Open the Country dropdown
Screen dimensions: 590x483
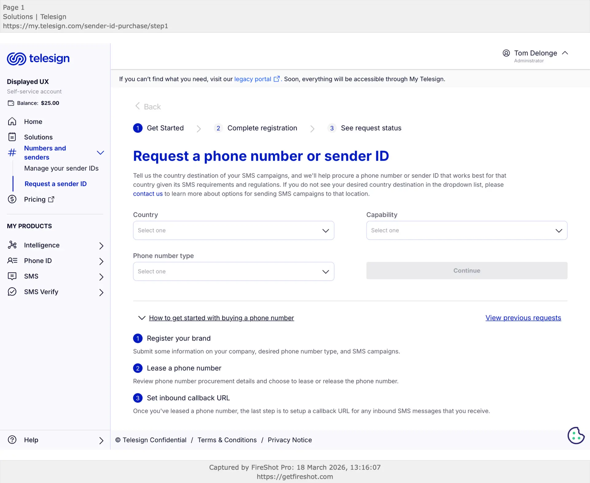pyautogui.click(x=233, y=230)
